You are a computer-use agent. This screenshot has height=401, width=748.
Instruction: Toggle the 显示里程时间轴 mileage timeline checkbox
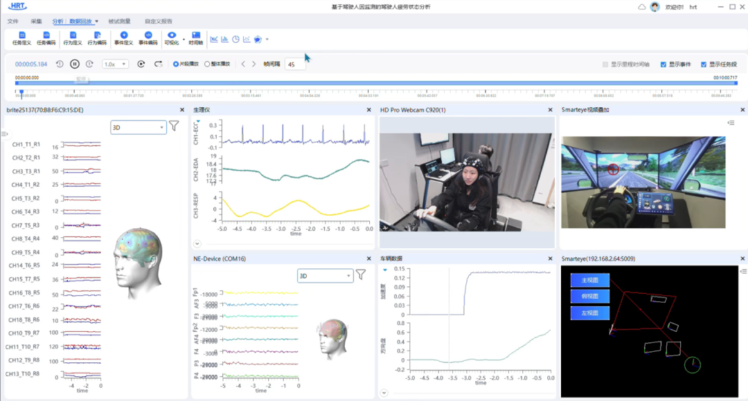tap(605, 64)
